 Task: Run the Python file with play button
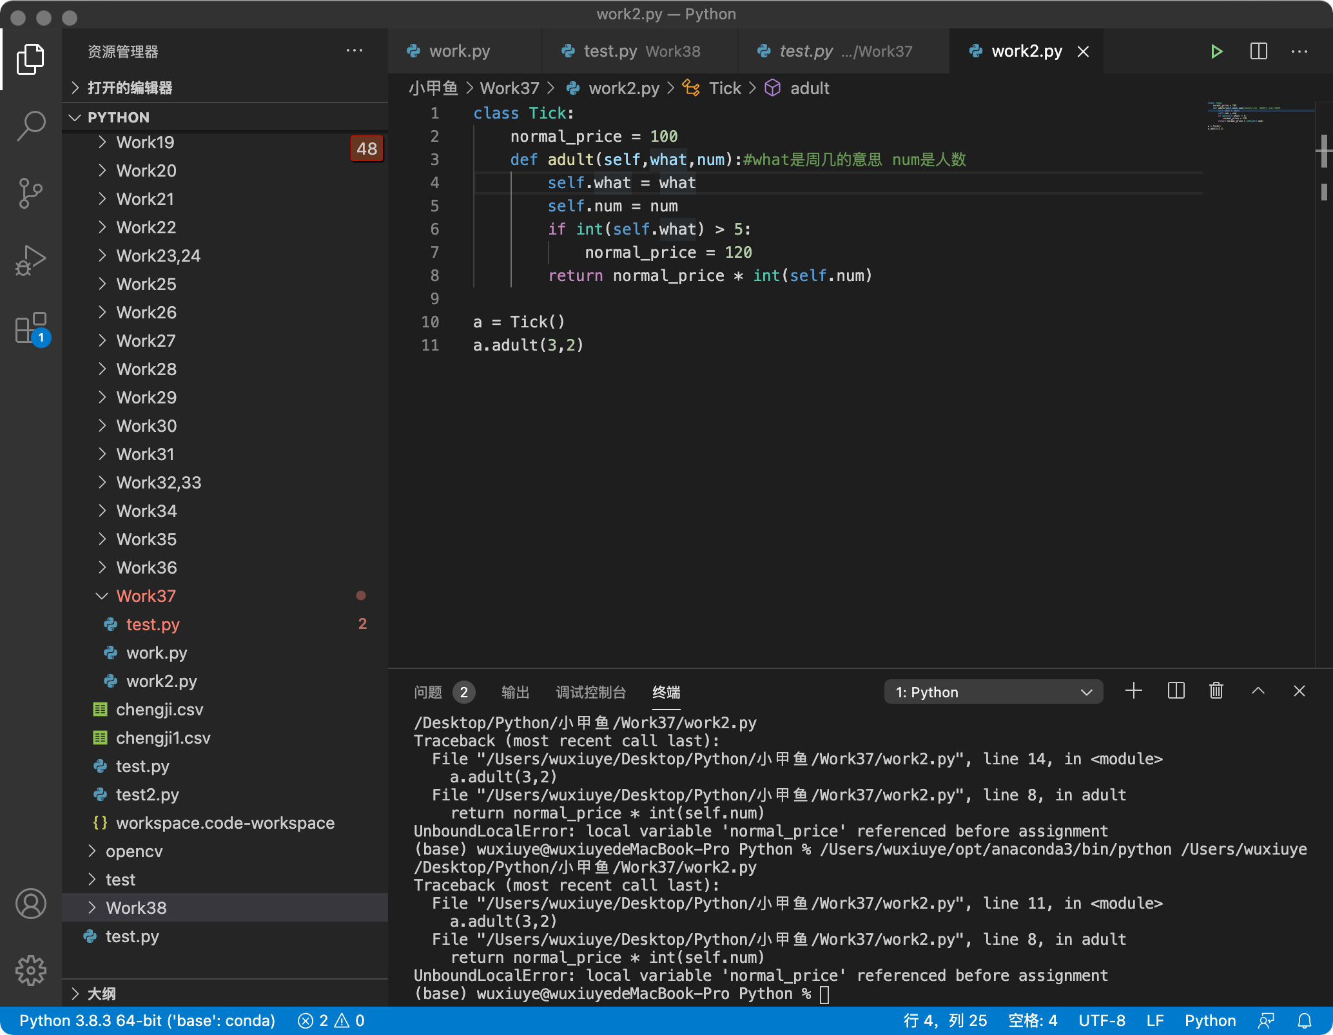pos(1216,51)
